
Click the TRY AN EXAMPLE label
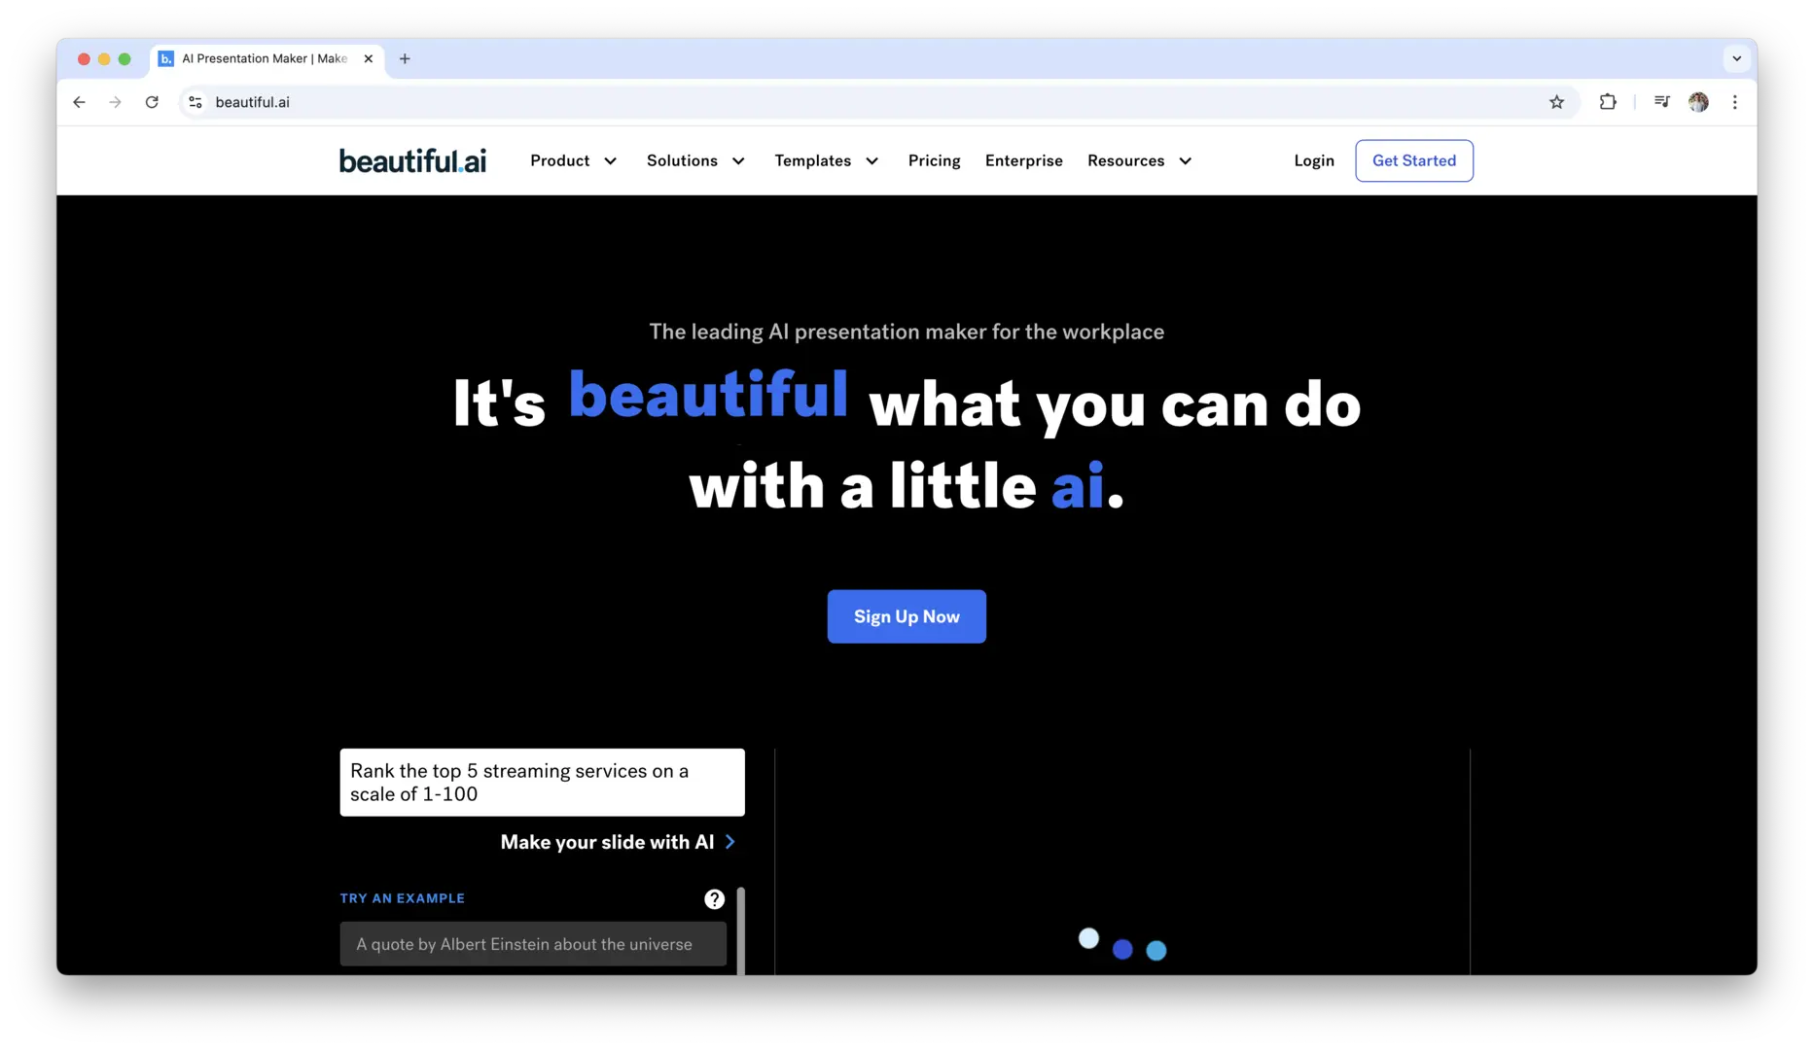click(402, 898)
